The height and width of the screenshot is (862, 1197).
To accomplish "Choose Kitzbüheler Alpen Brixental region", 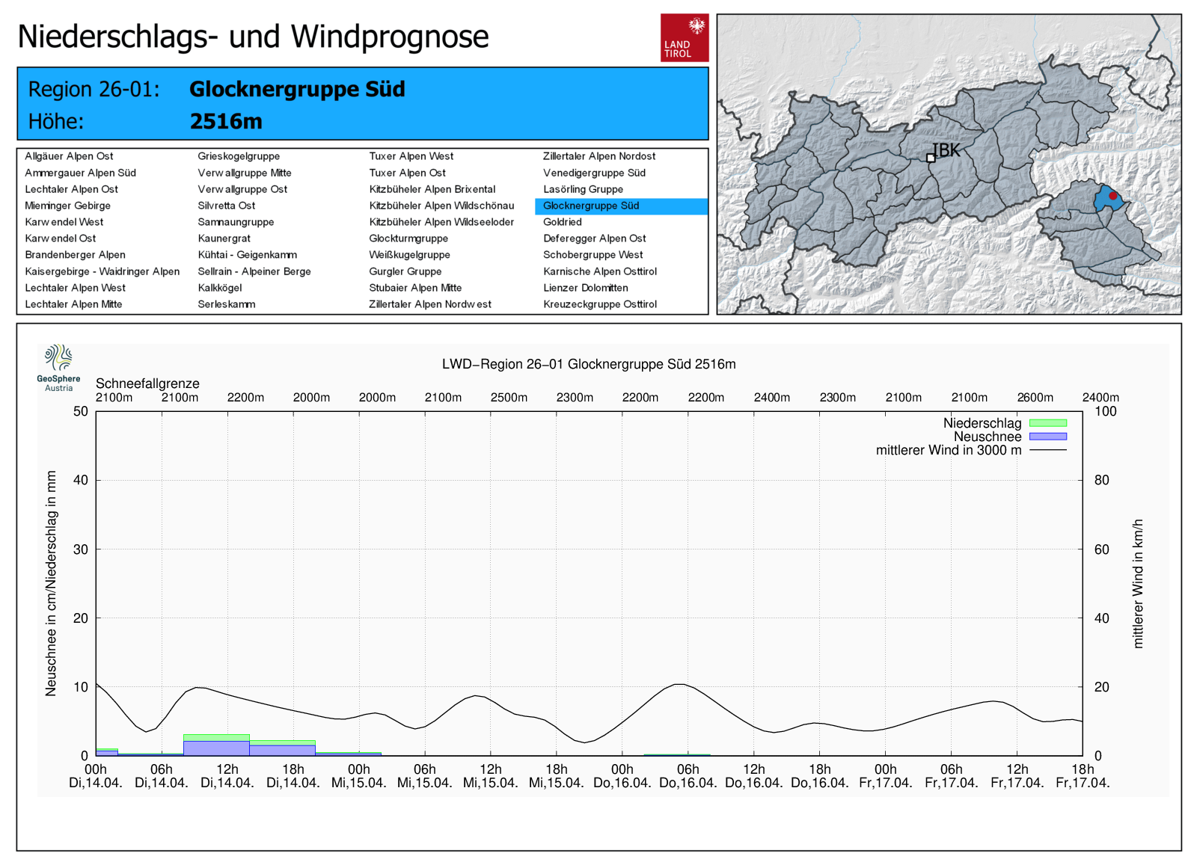I will click(x=432, y=189).
